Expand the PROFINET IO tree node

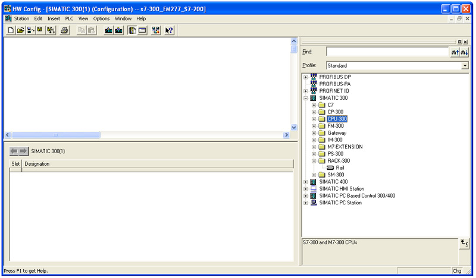pos(306,91)
